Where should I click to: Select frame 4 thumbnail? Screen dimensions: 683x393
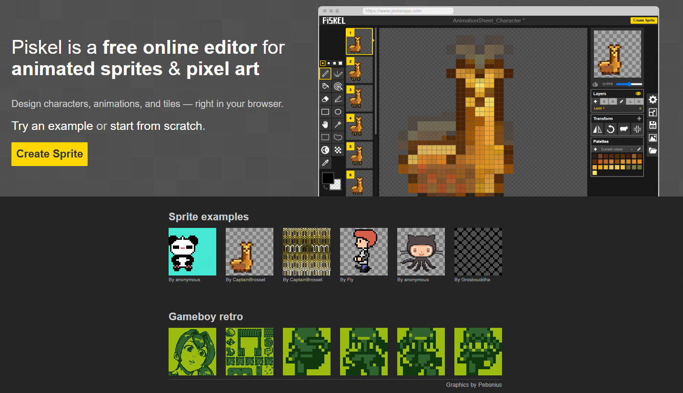pyautogui.click(x=359, y=126)
